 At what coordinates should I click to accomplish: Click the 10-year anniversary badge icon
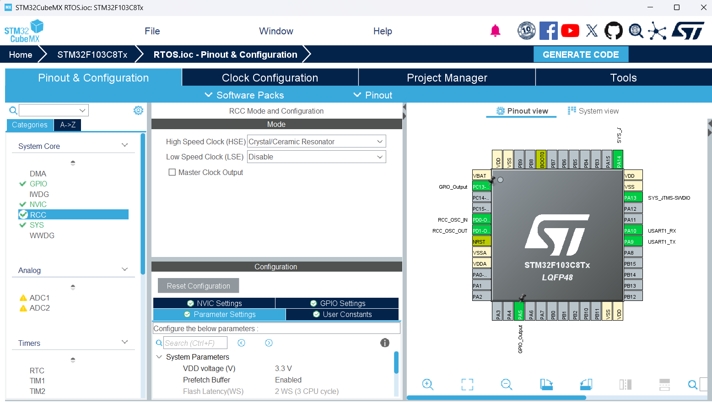pyautogui.click(x=527, y=31)
